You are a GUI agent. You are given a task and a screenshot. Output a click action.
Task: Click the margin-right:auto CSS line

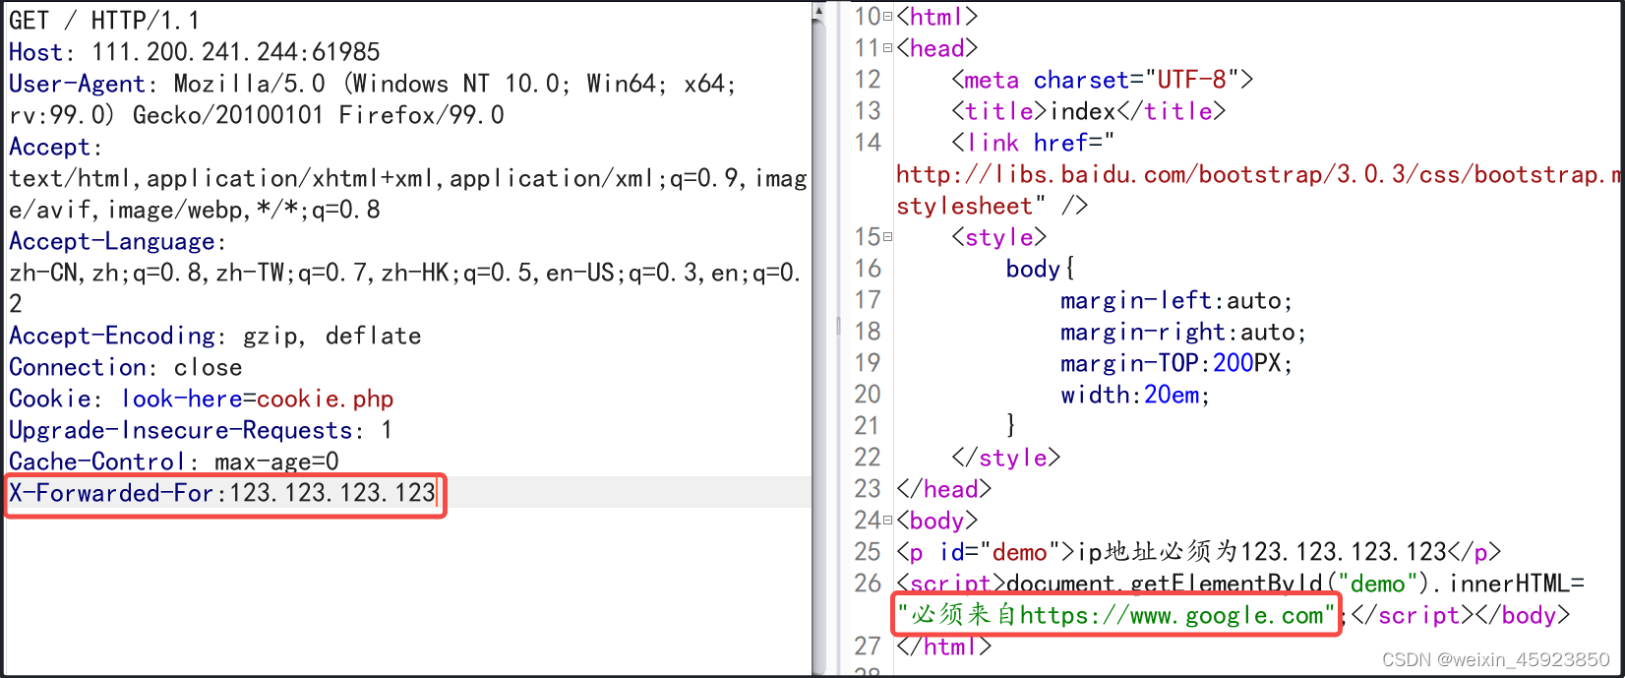(x=1183, y=332)
